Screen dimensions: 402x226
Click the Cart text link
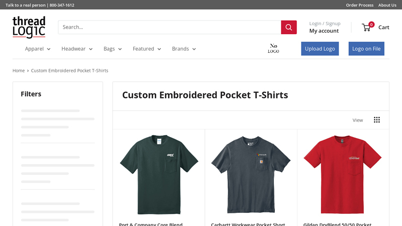(383, 28)
